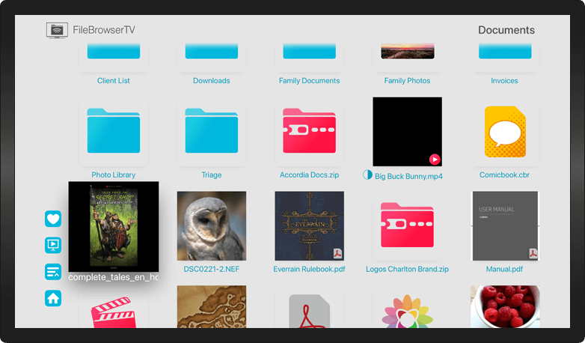Open the Family Photos folder
This screenshot has height=343, width=585.
[407, 54]
